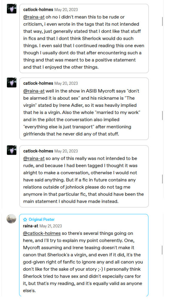Open catlock-holmes username on the ASIB reply
The image size is (169, 299).
(38, 83)
